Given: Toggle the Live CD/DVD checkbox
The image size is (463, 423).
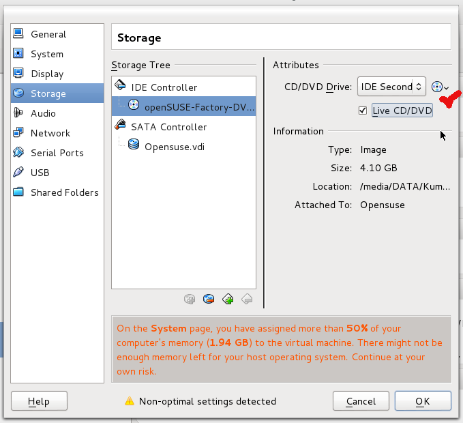Looking at the screenshot, I should tap(363, 111).
